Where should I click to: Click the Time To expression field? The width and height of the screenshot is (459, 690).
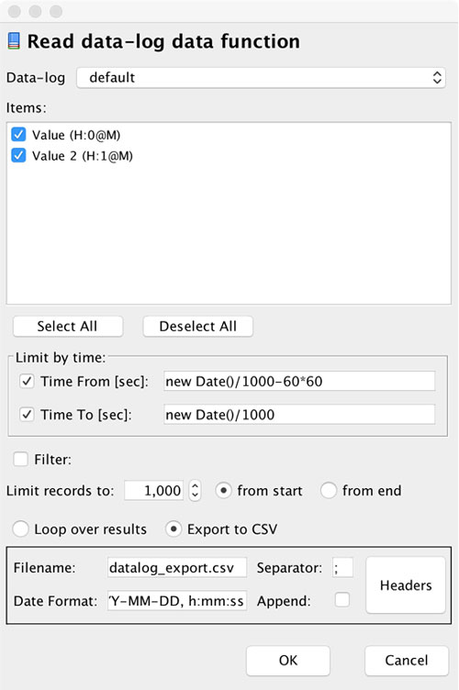point(299,415)
